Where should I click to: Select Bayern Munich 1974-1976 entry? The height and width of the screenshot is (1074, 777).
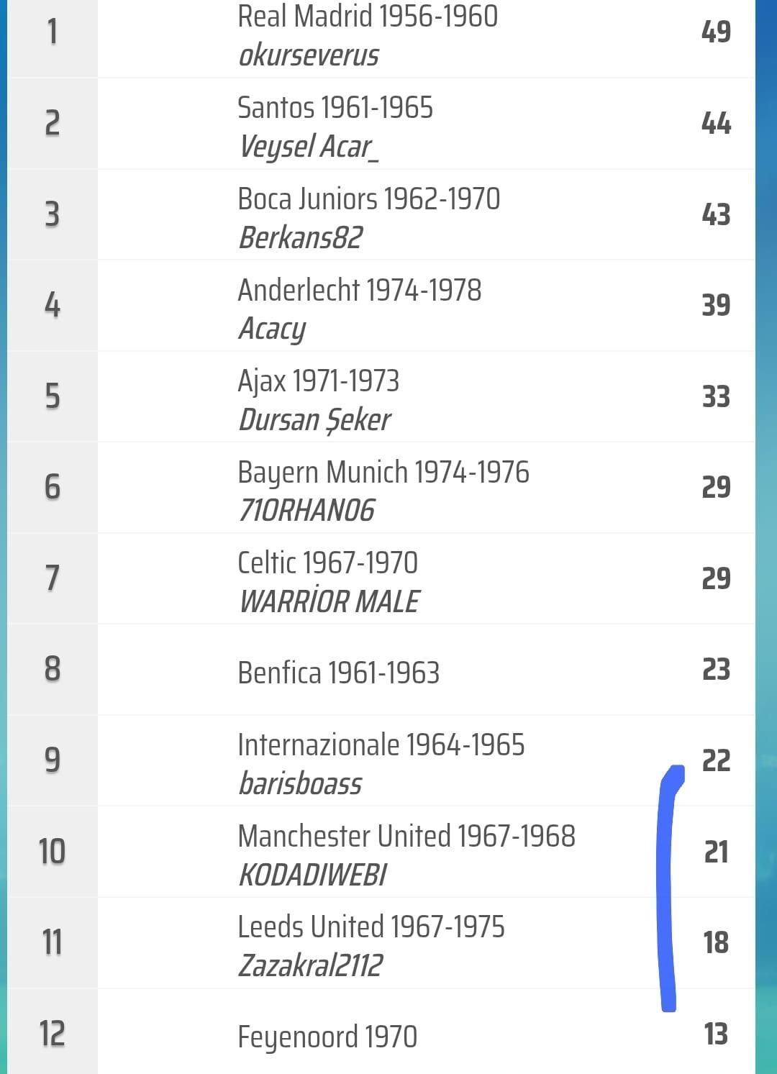(x=383, y=473)
